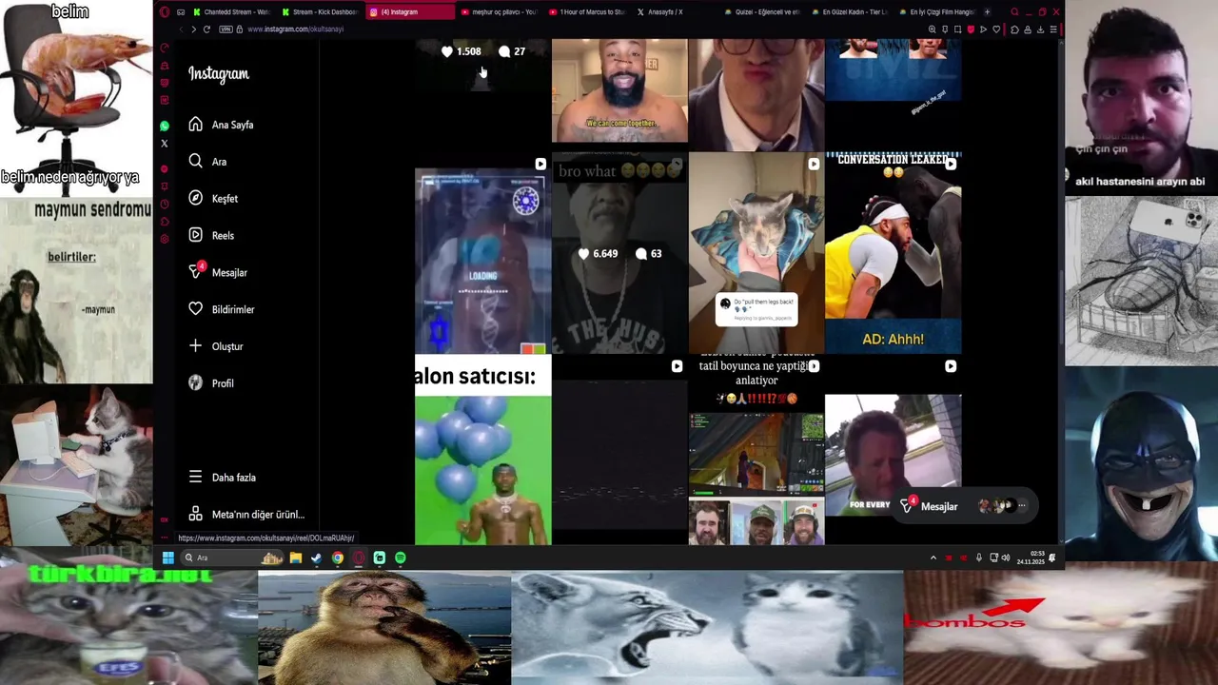The image size is (1218, 685).
Task: Click the taskbar volume speaker icon
Action: click(1006, 558)
